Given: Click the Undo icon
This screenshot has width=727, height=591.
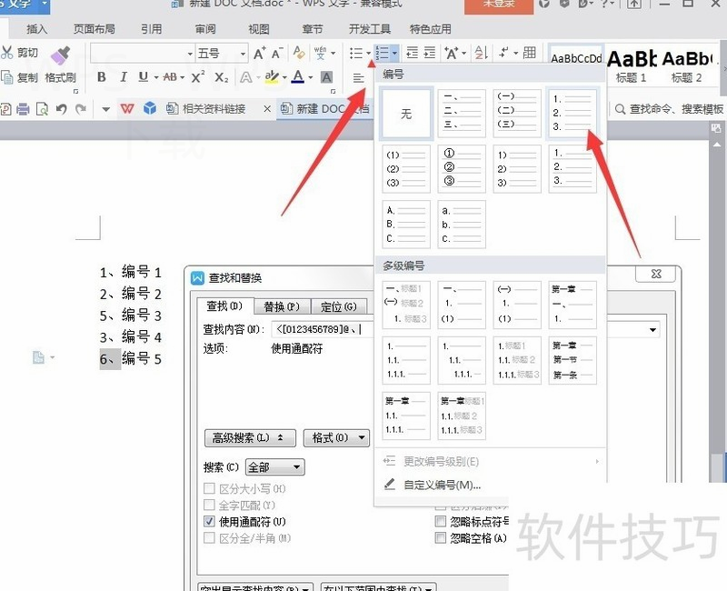Looking at the screenshot, I should (62, 107).
